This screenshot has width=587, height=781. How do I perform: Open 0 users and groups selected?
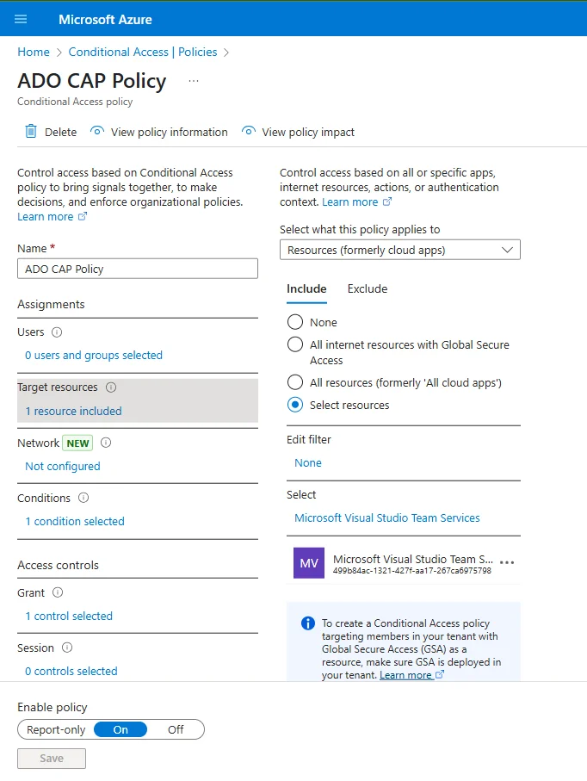[94, 355]
